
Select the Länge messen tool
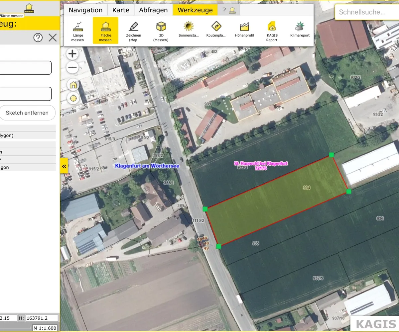pos(77,31)
